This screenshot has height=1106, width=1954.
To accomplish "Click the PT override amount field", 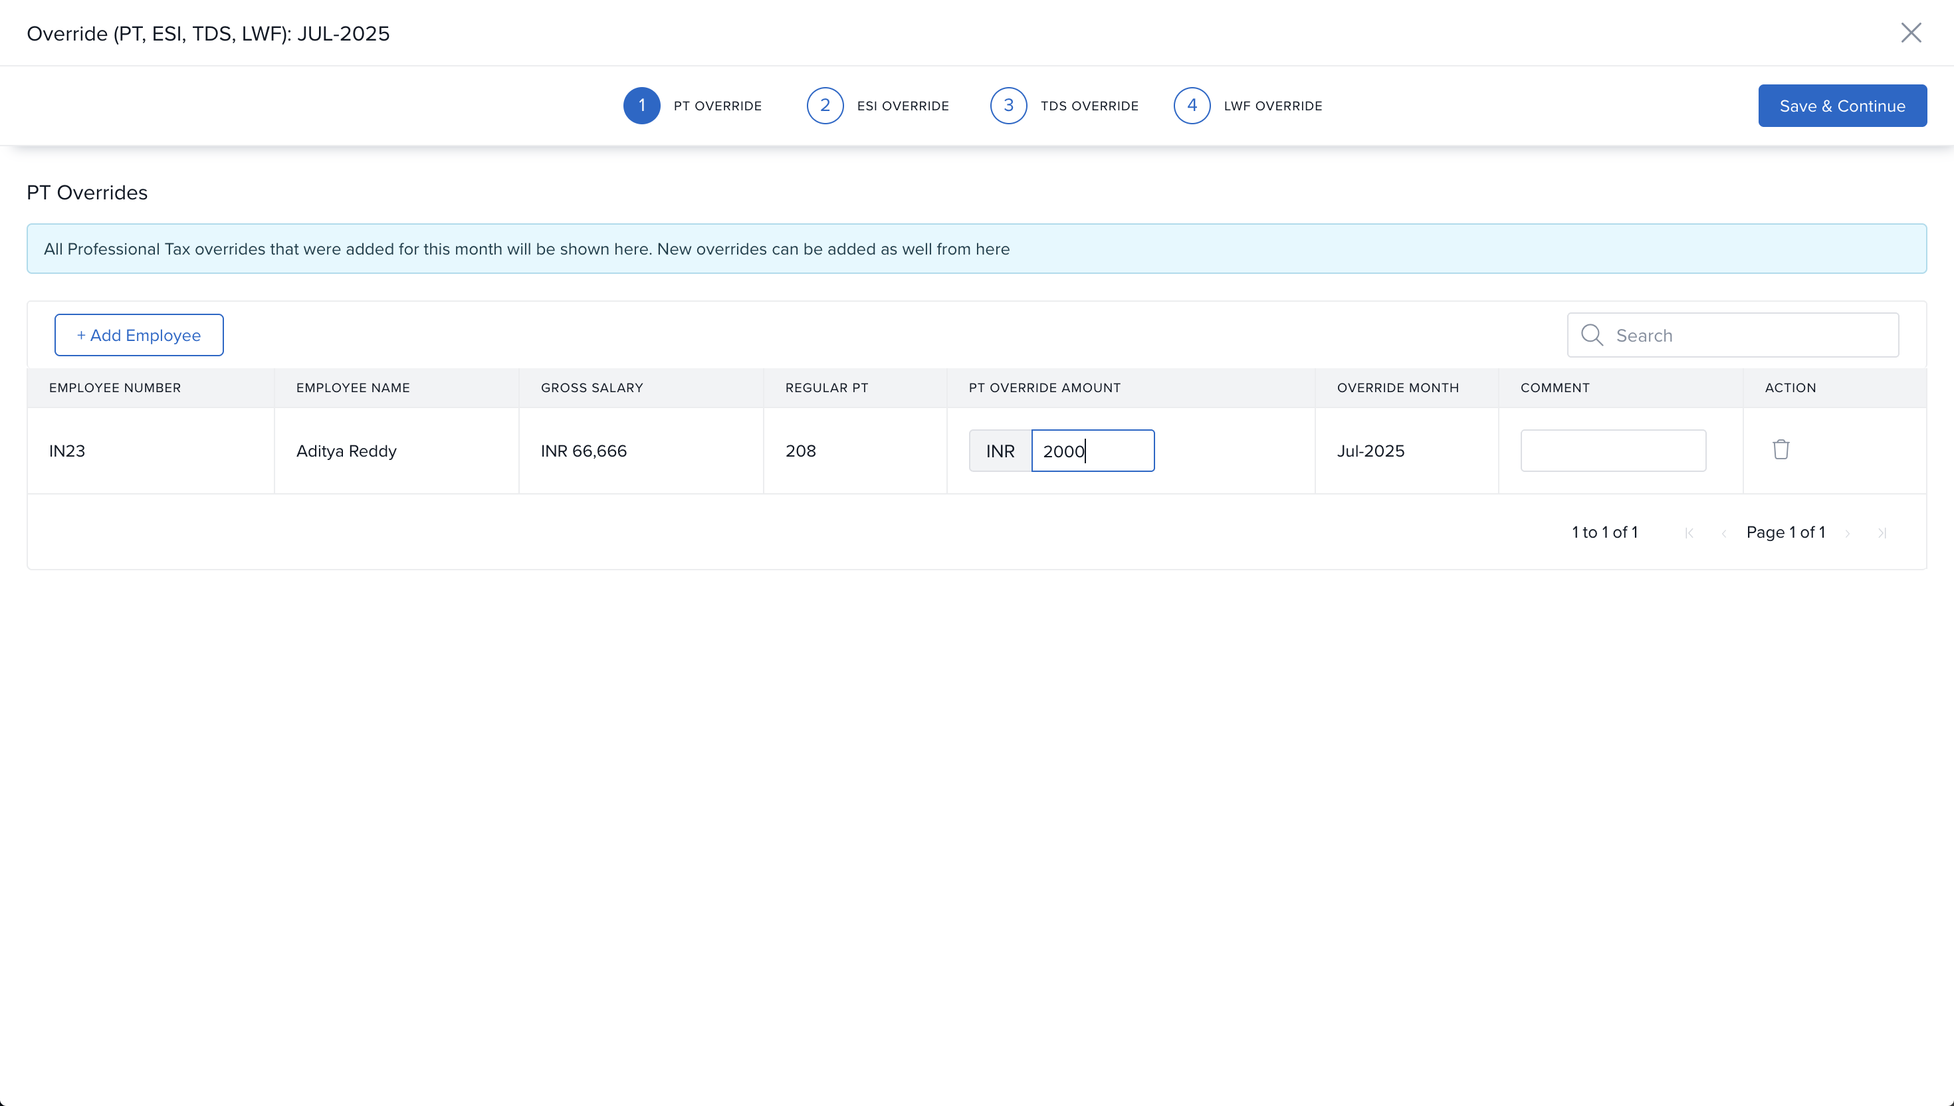I will [1092, 451].
